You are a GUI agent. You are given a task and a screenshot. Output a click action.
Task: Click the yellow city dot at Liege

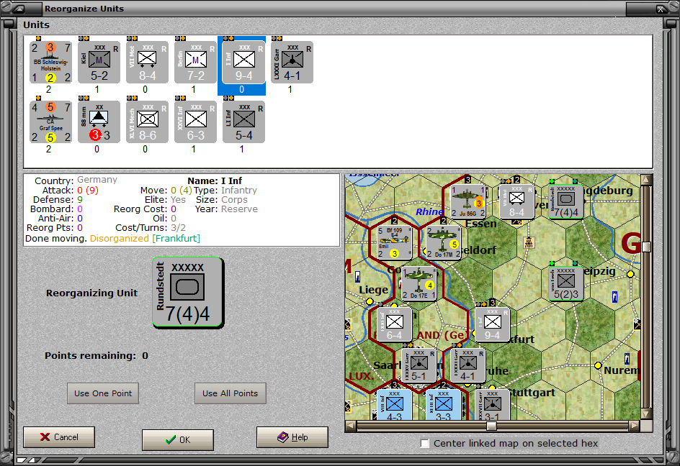tap(370, 301)
